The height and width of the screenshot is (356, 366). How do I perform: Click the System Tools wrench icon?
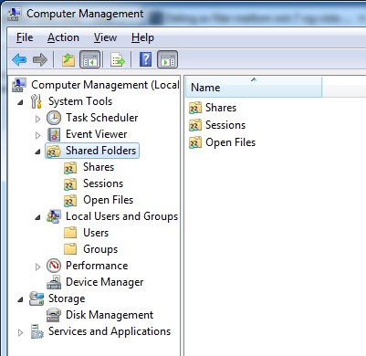click(x=37, y=101)
